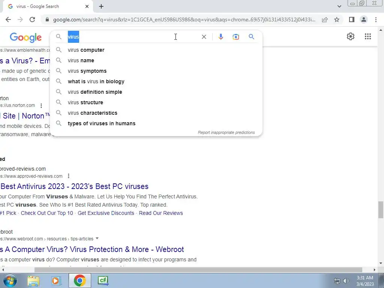Click the vertical scrollbar thumb
Image resolution: width=384 pixels, height=288 pixels.
tap(381, 209)
